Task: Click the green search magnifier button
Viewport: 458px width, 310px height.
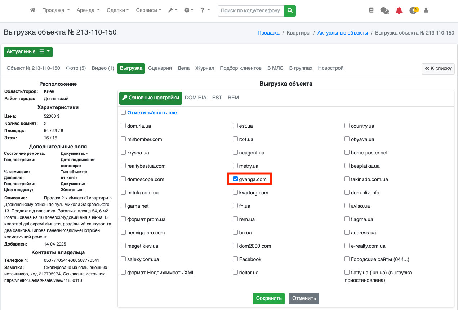Action: (x=290, y=11)
